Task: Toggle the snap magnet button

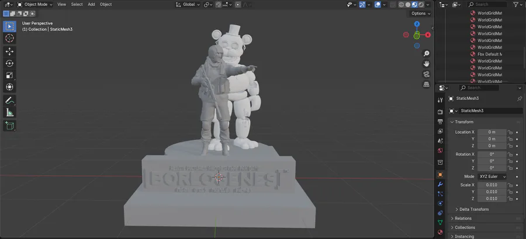Action: tap(219, 5)
